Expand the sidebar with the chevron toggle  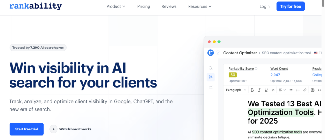218,53
